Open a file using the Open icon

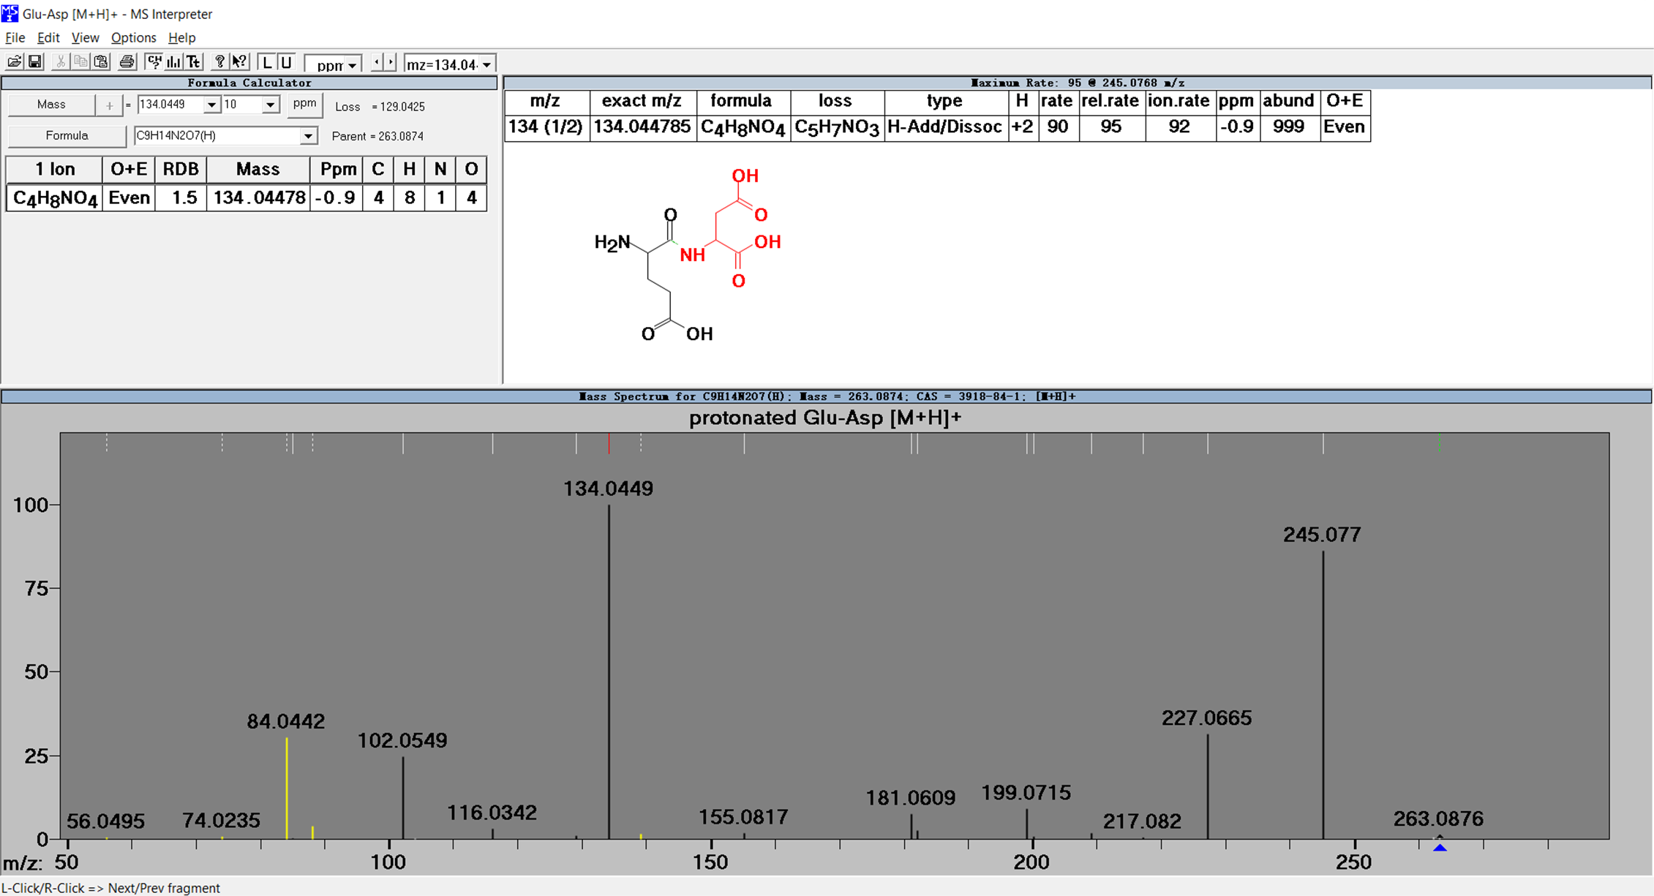15,61
